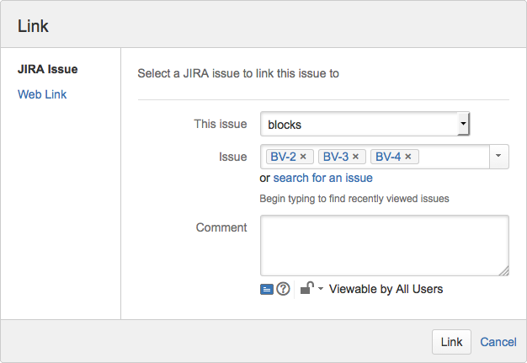Focus the Comment text area
The image size is (527, 363).
[x=385, y=246]
